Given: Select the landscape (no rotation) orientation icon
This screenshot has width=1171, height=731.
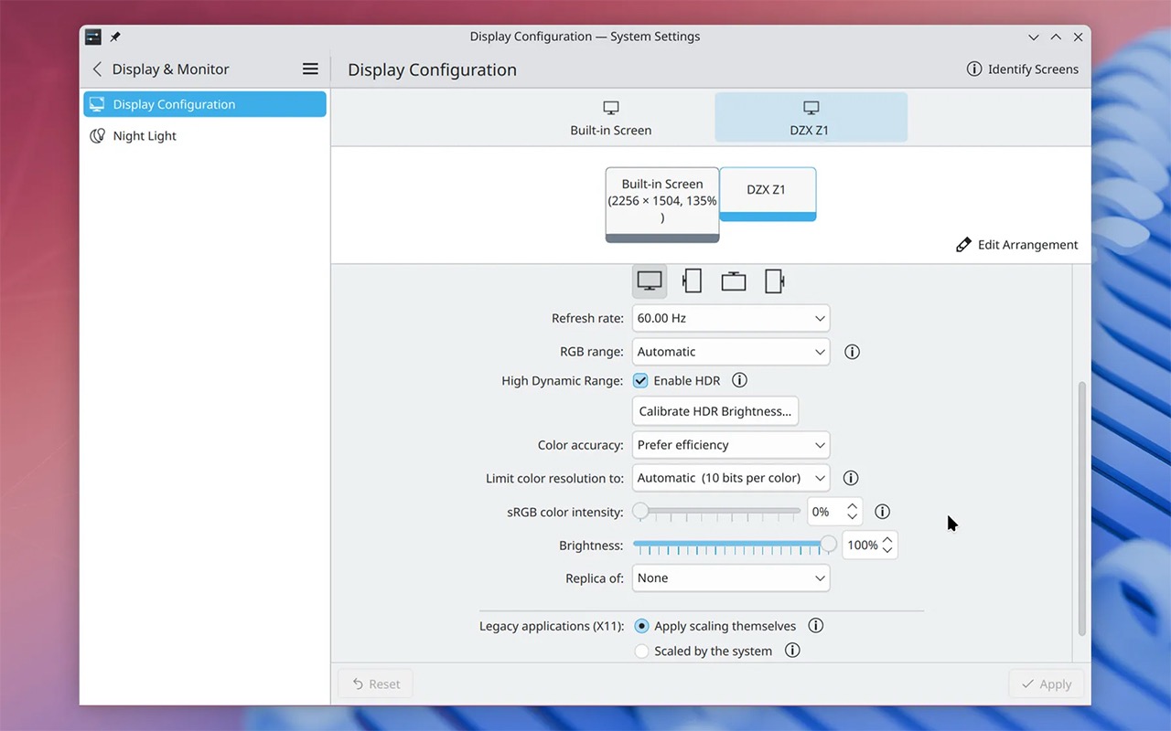Looking at the screenshot, I should 650,281.
